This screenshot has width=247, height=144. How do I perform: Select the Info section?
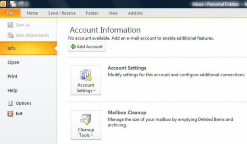click(28, 48)
